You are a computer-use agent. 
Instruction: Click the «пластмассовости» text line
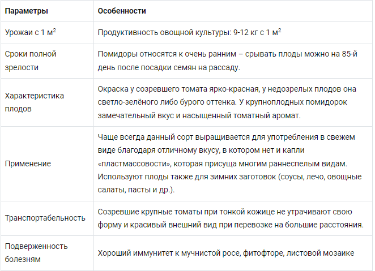pos(223,164)
